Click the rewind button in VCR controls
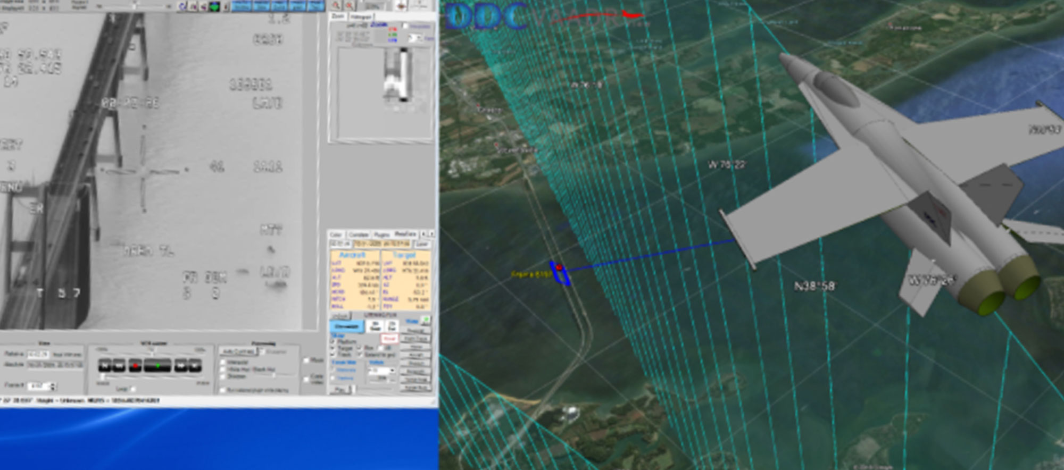The image size is (1064, 470). [118, 365]
